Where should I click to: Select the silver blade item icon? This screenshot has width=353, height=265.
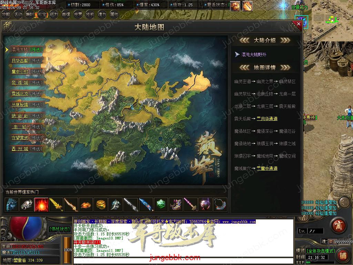[x=131, y=205]
